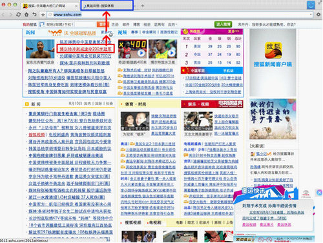Switch to the first Sohu homepage tab
The image size is (323, 243).
(x=50, y=6)
